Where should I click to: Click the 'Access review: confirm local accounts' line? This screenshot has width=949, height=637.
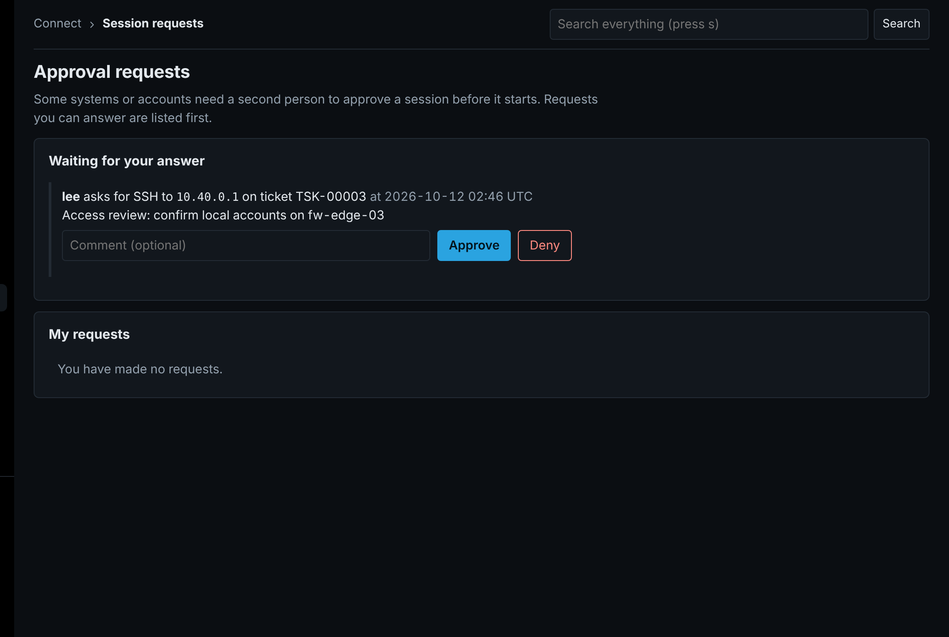(223, 215)
